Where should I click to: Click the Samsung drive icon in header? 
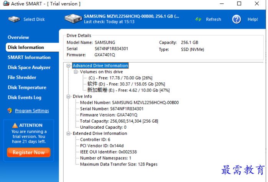(73, 19)
